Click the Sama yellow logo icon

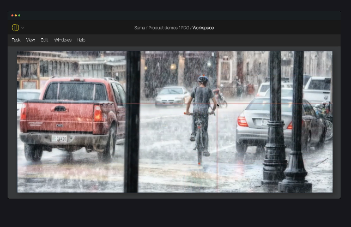tap(15, 27)
